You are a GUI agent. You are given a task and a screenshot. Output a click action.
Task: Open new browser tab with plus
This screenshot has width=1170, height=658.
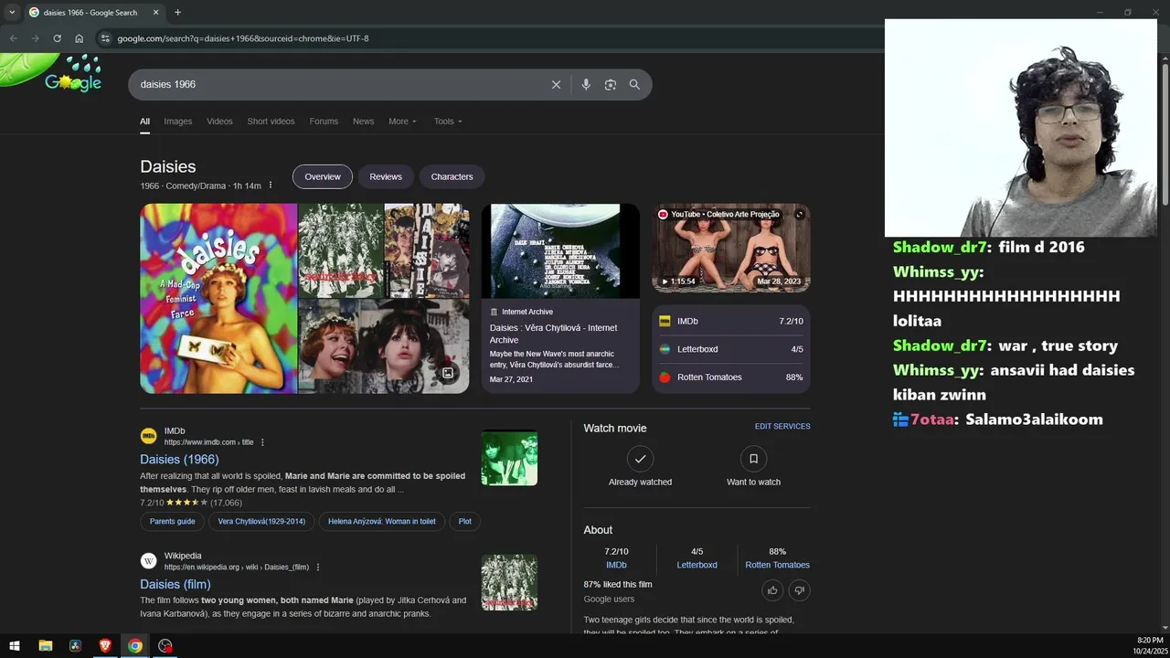(x=177, y=13)
